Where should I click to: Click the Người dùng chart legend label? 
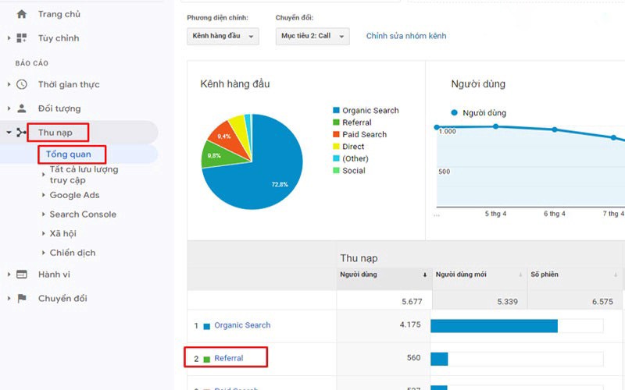coord(484,113)
